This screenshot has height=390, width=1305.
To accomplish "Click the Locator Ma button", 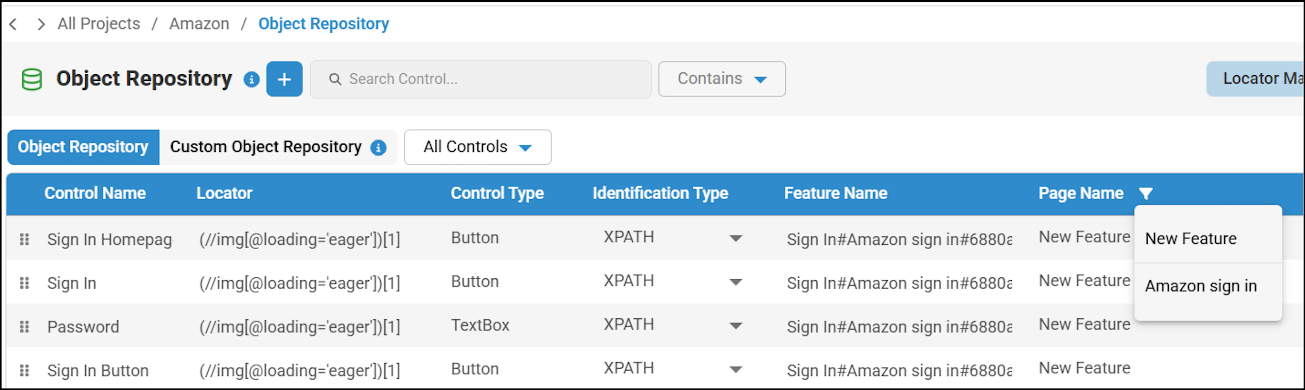I will (1255, 79).
